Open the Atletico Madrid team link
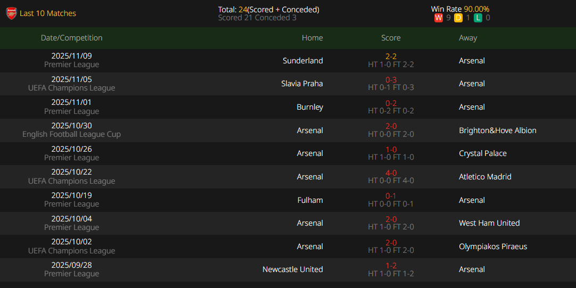576x288 pixels. [485, 177]
